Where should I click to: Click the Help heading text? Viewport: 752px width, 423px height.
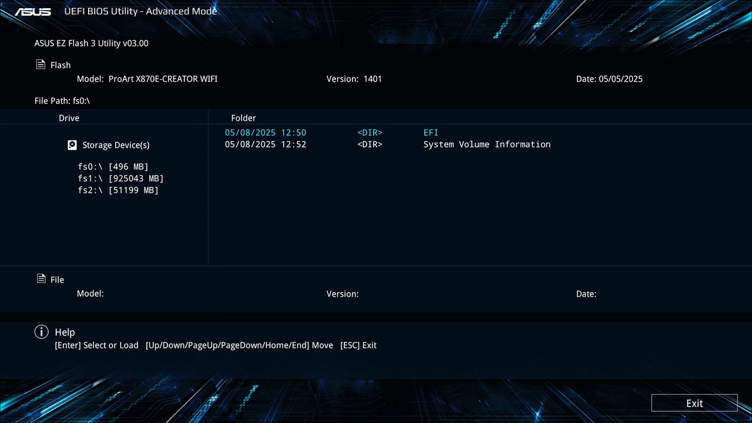pyautogui.click(x=65, y=332)
